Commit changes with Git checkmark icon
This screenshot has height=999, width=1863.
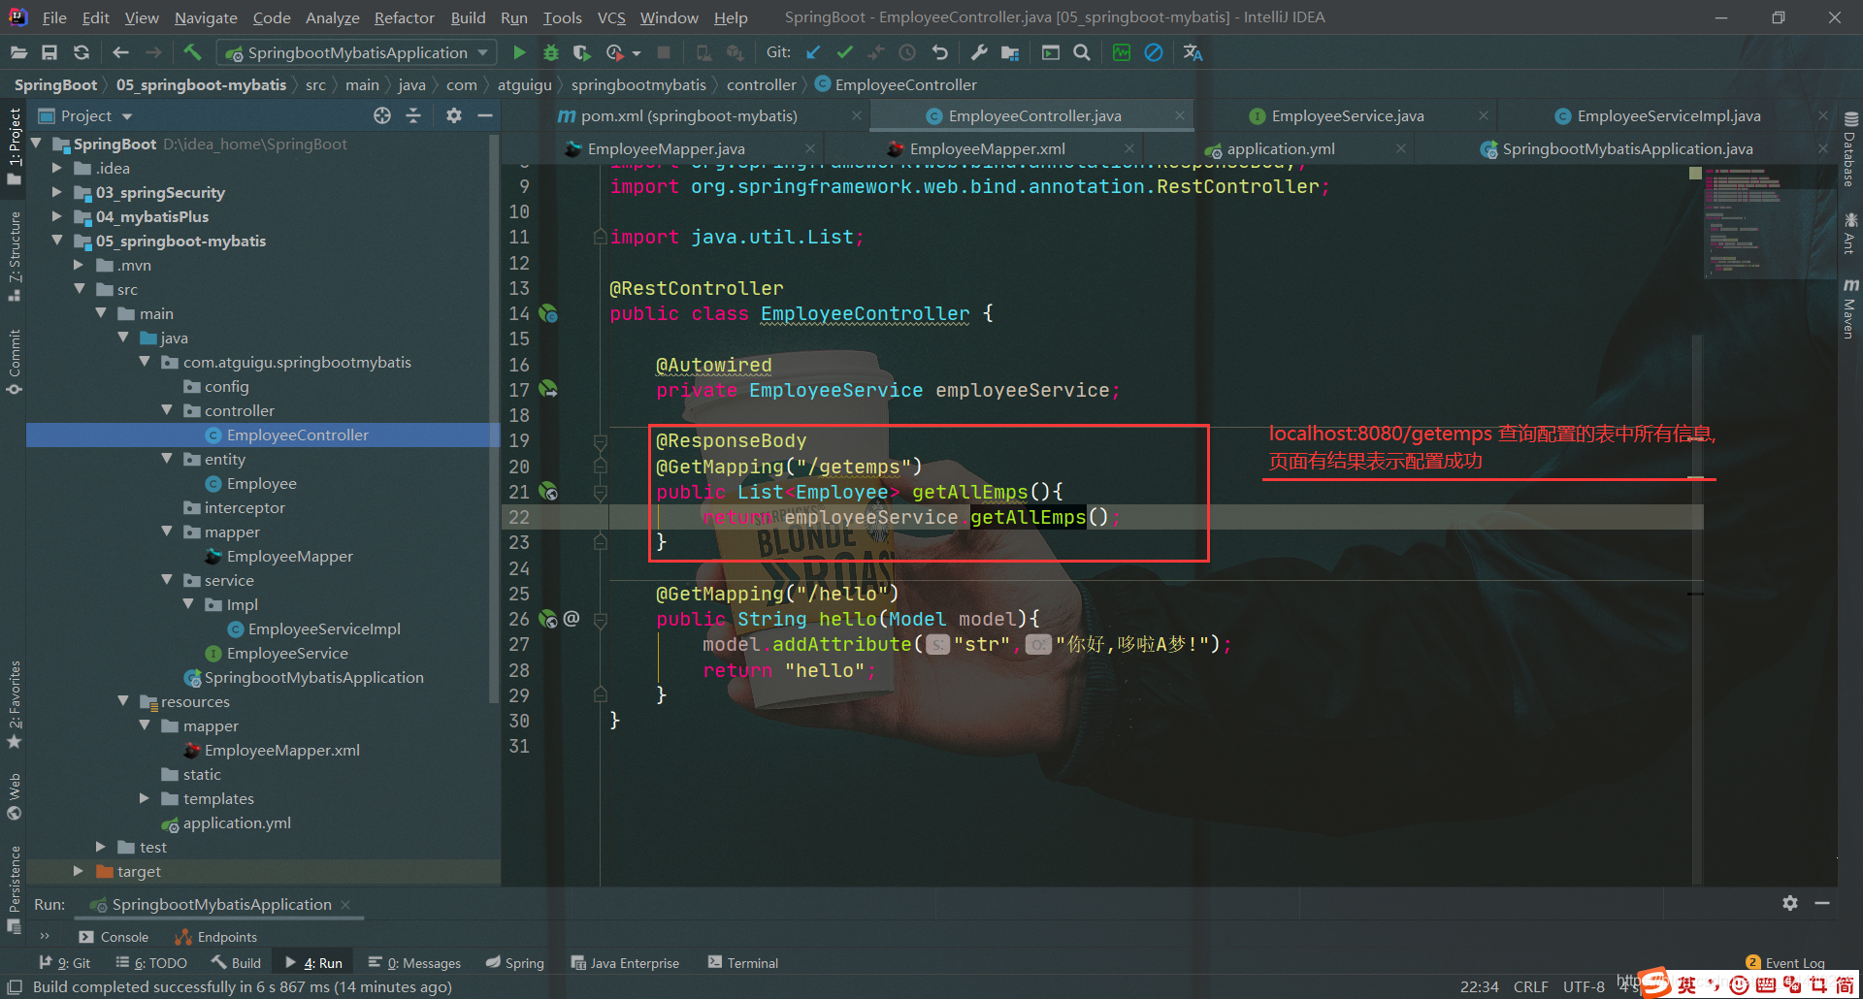pyautogui.click(x=844, y=52)
